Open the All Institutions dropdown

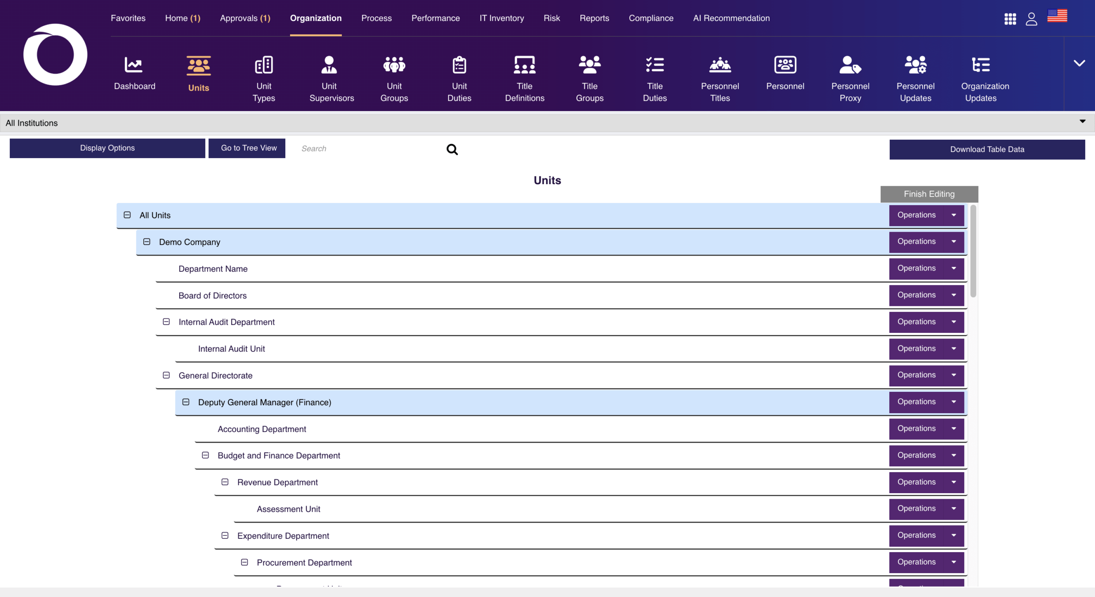click(547, 123)
